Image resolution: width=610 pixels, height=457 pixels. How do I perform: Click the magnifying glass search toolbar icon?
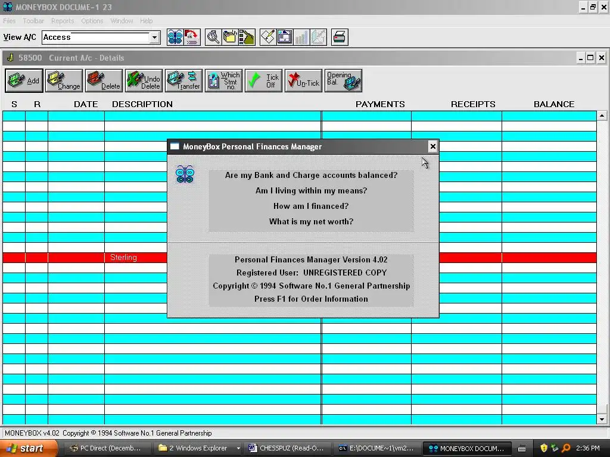coord(213,37)
